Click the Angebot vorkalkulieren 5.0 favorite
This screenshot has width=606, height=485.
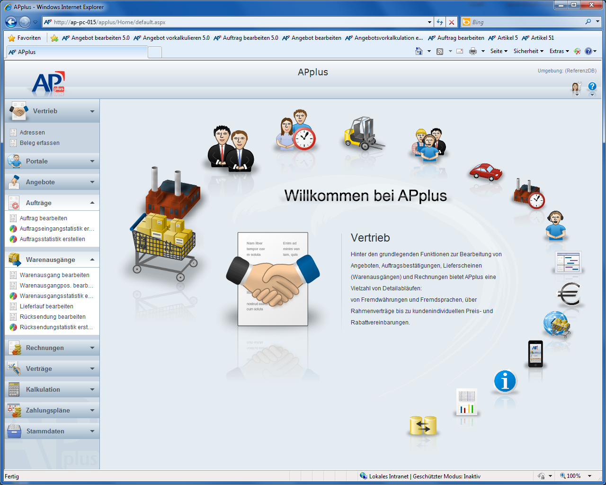[x=176, y=38]
